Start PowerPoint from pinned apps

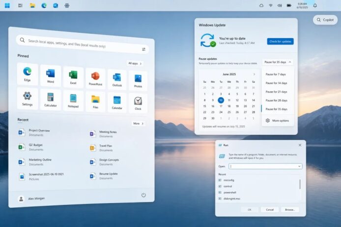[x=95, y=78]
